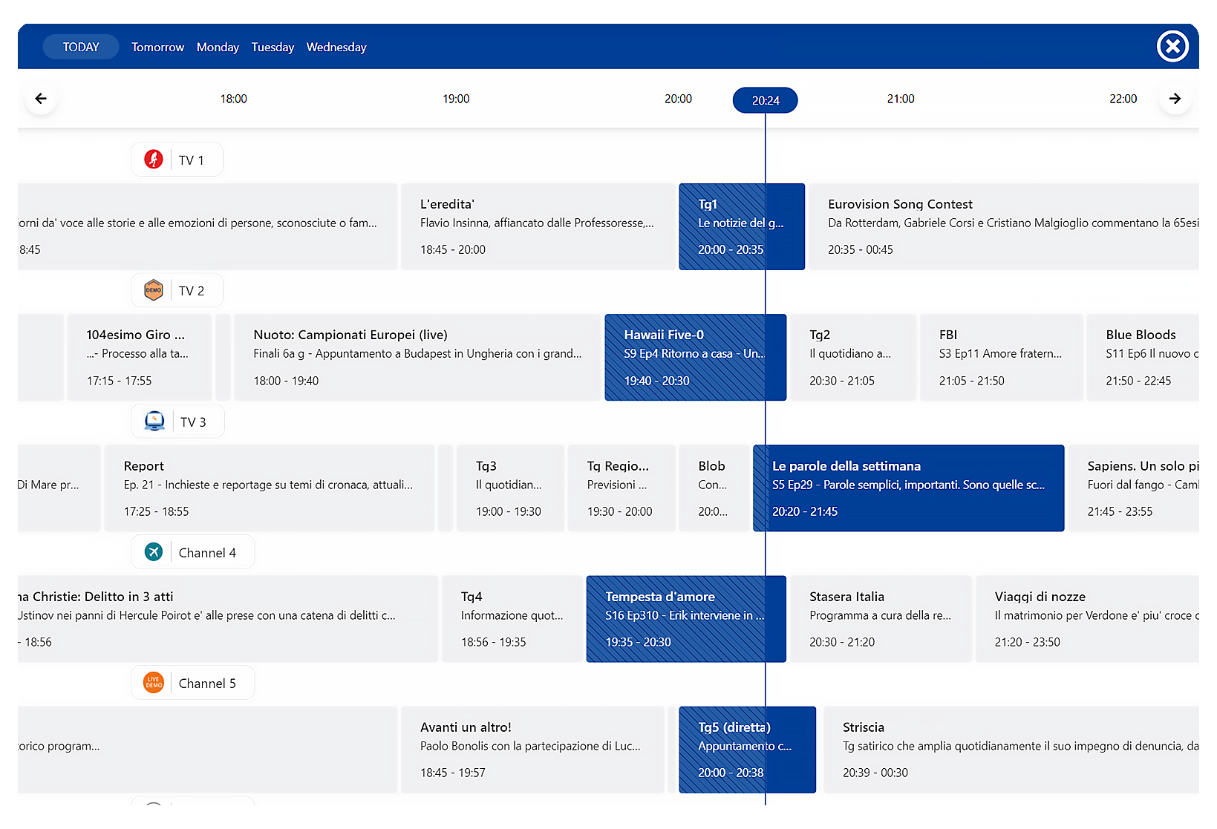Viewport: 1217px width, 829px height.
Task: Select Tempesta d'amore program block
Action: tap(686, 619)
